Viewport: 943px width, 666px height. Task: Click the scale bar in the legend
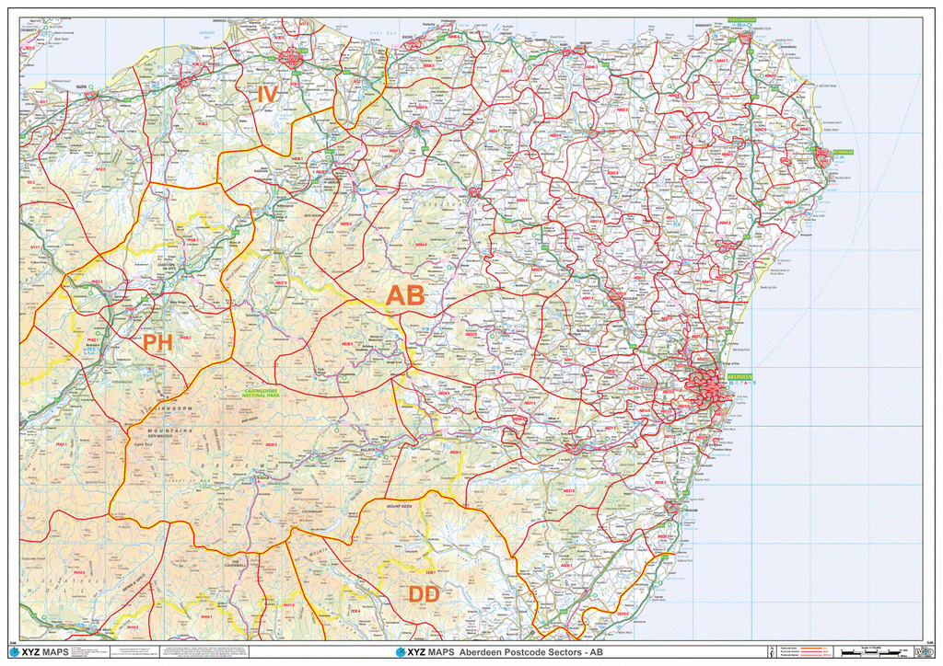(x=870, y=653)
